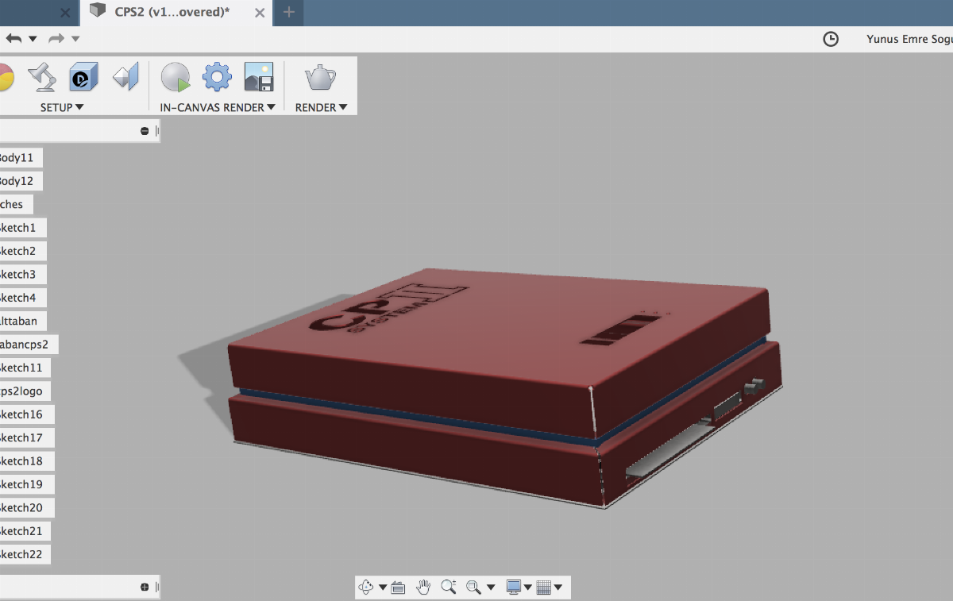Expand the redo history arrow

(75, 38)
